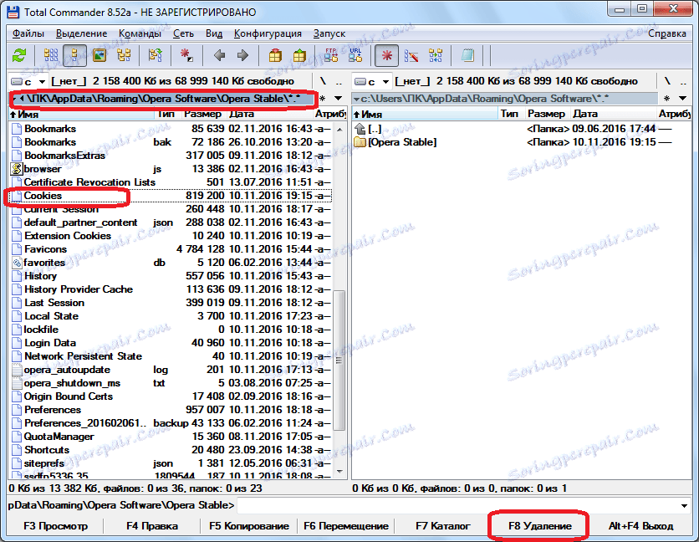Screen dimensions: 699x542
Task: Open the new URL connection icon
Action: click(355, 55)
